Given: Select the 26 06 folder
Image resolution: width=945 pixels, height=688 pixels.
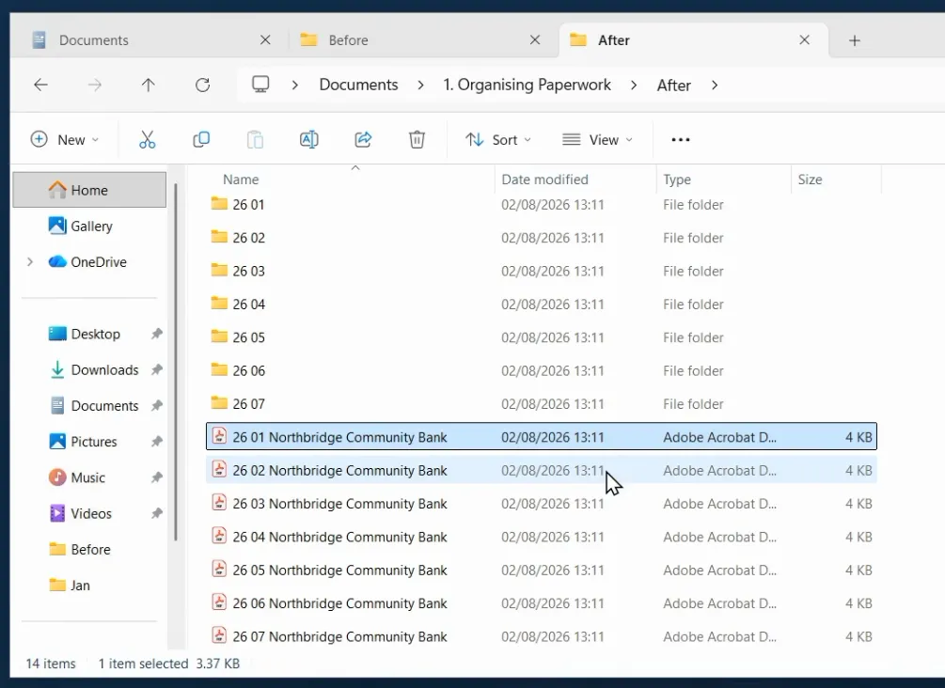Looking at the screenshot, I should pos(542,370).
